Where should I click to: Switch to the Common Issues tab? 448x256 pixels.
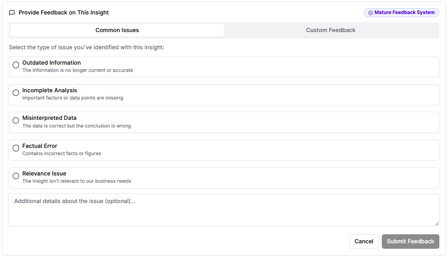coord(117,30)
